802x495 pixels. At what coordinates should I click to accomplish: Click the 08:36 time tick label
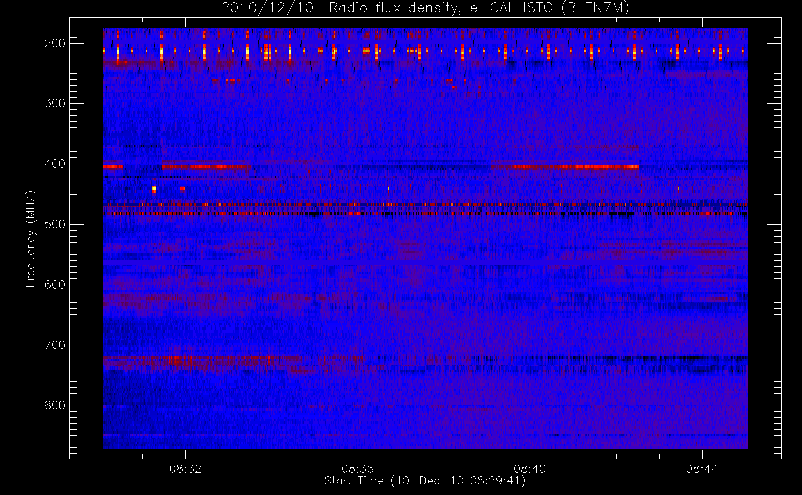coord(357,469)
